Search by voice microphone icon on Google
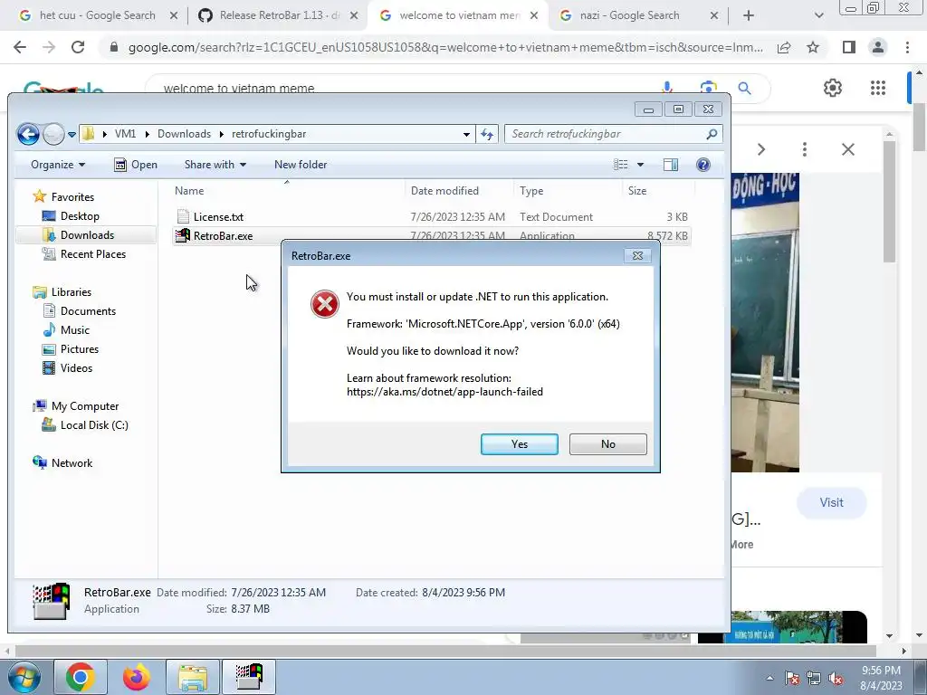The height and width of the screenshot is (695, 927). 667,88
